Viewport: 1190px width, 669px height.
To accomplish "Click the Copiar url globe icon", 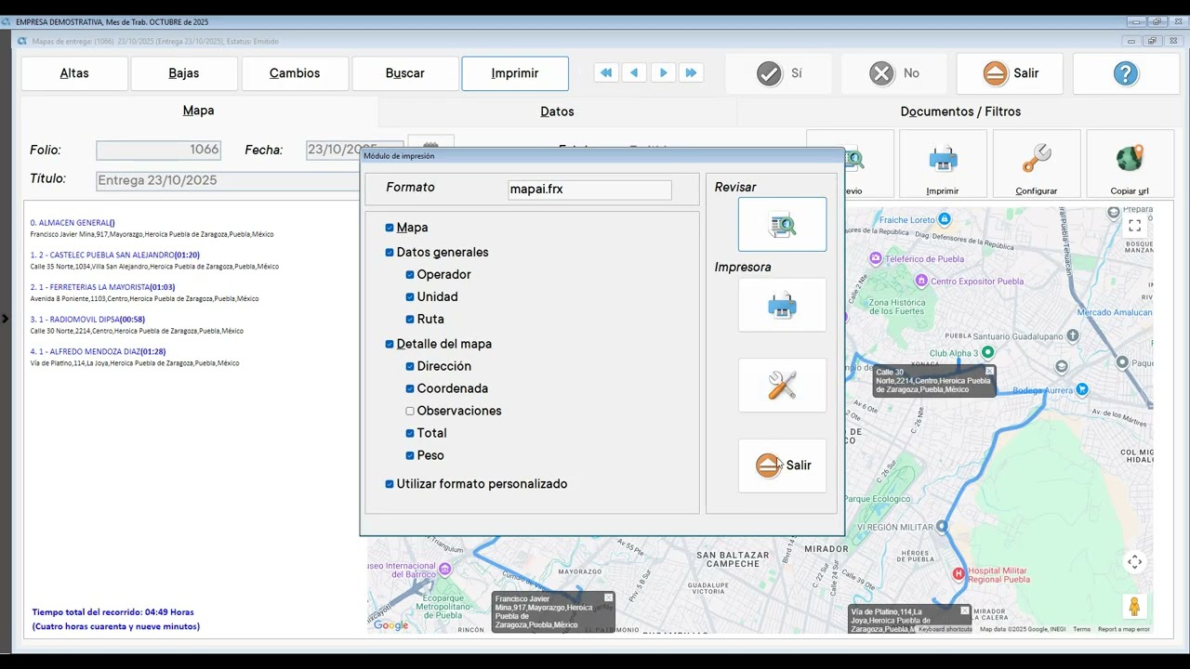I will [1129, 164].
